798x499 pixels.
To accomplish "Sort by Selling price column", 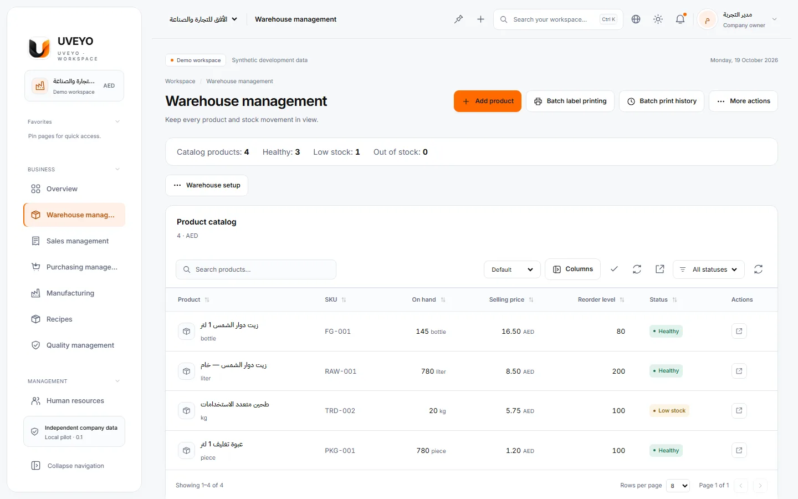I will [x=511, y=299].
